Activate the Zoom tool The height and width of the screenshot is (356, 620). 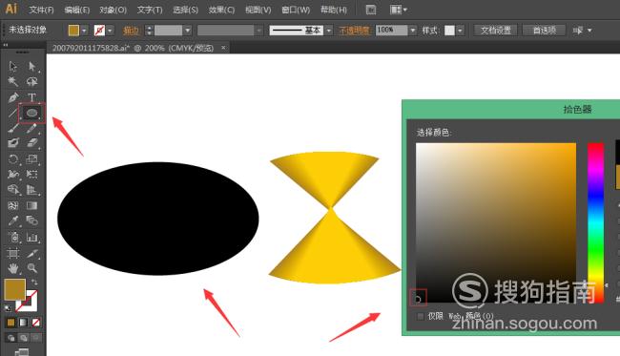click(x=32, y=268)
